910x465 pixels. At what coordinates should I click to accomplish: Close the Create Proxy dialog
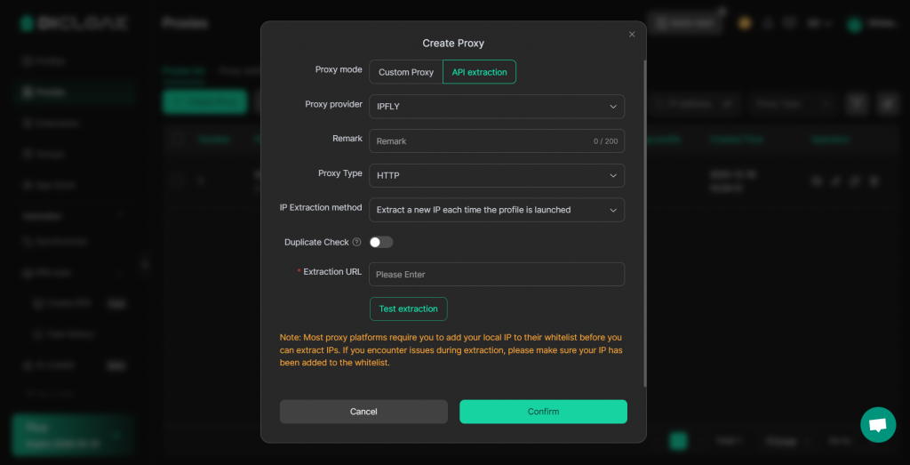632,35
